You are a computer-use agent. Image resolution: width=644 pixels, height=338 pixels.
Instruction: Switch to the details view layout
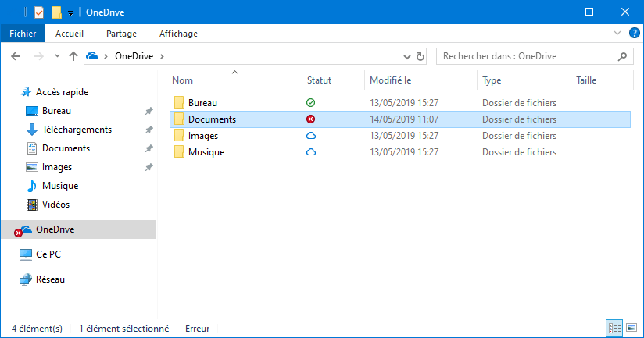[x=614, y=328]
